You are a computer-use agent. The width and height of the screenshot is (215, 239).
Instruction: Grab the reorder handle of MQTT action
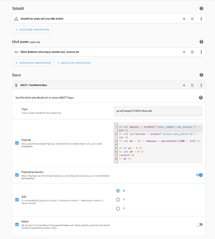193,85
